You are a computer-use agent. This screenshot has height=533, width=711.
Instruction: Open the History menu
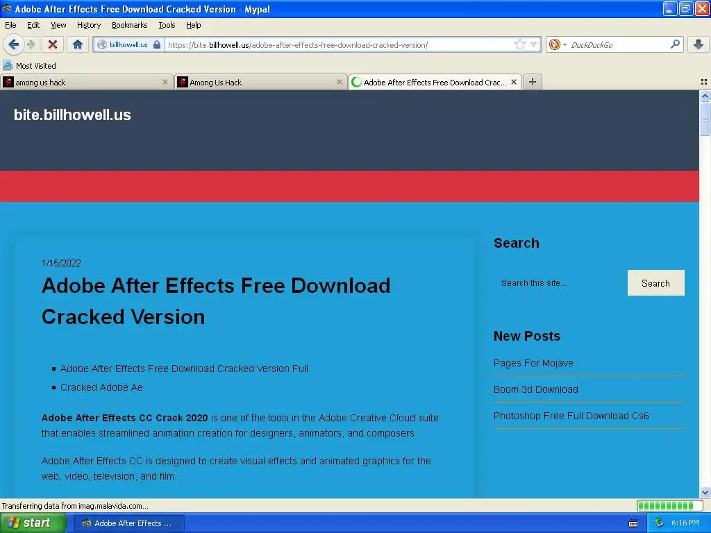point(89,25)
